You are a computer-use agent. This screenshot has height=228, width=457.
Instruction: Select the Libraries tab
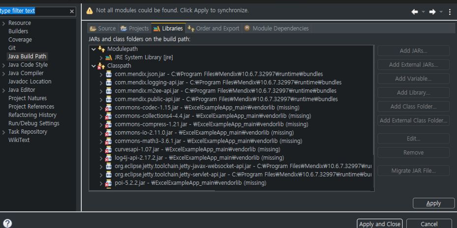(168, 28)
